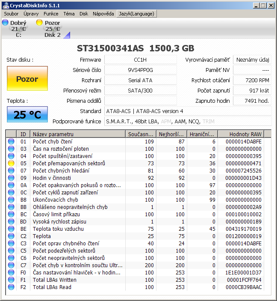Click status orb for row ID C2 Teplota
Viewport: 277px width, 301px height.
click(x=11, y=236)
